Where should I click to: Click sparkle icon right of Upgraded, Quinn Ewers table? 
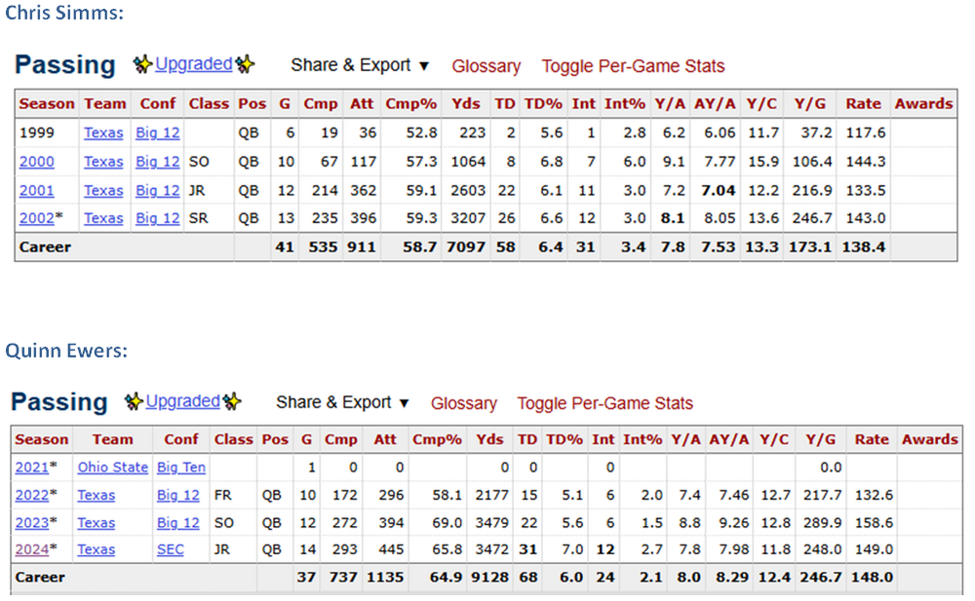(231, 402)
